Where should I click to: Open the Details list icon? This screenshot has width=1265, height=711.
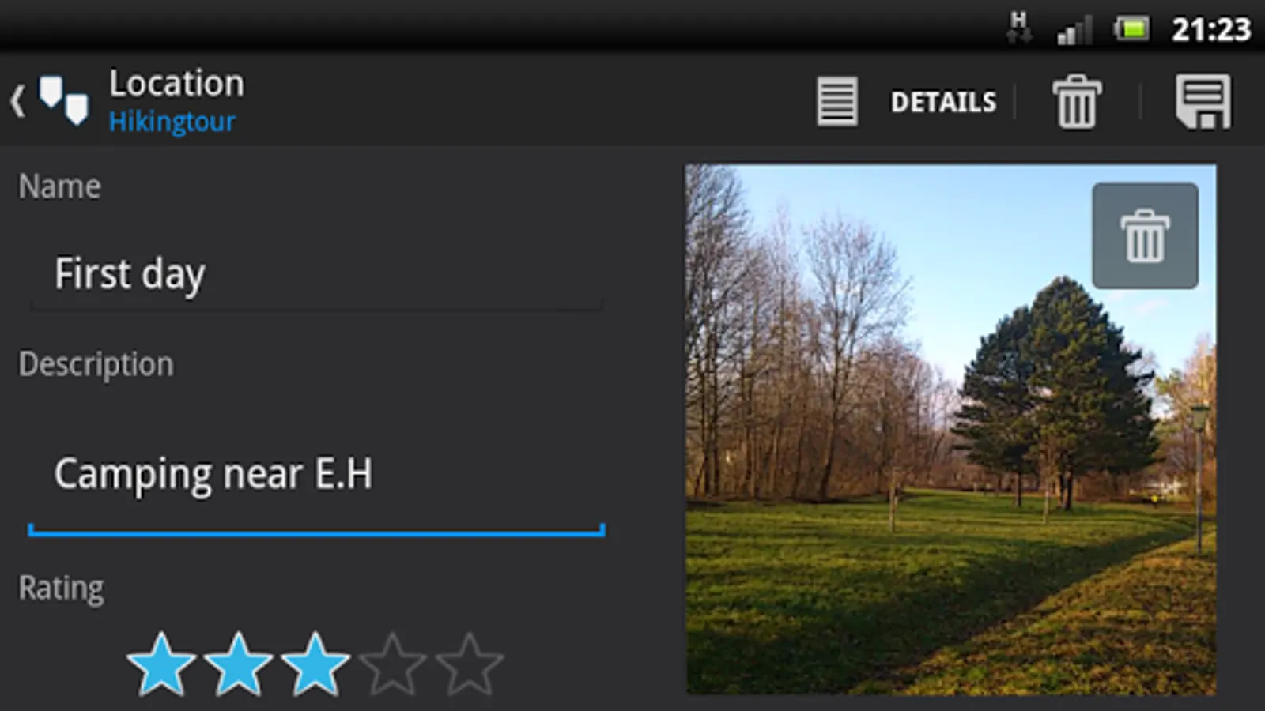point(836,101)
